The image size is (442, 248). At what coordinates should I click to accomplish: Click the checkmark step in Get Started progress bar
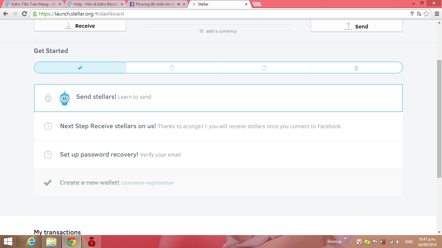pos(80,67)
